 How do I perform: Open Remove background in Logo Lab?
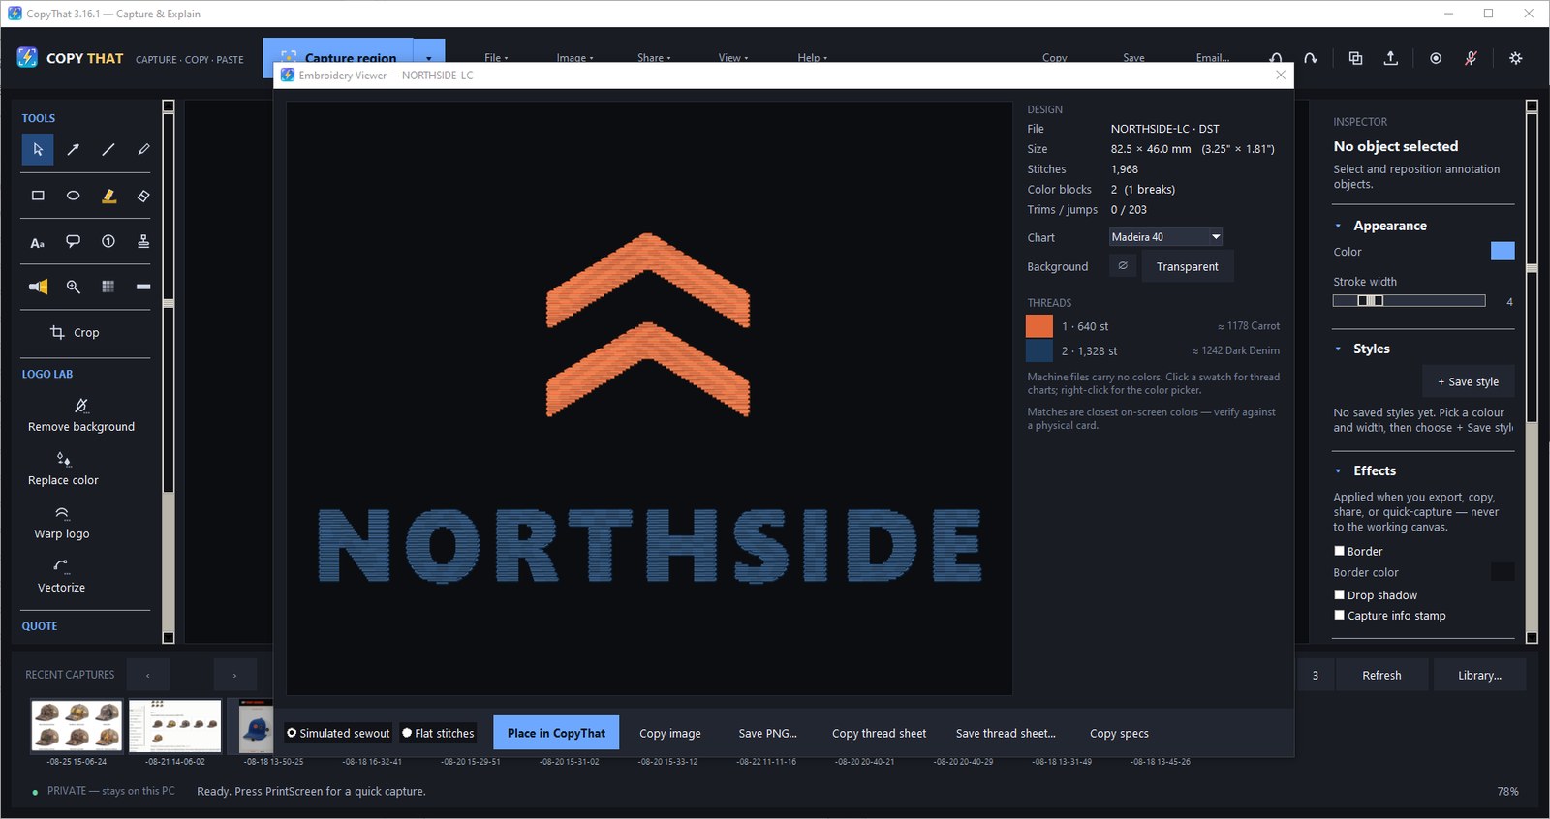(x=81, y=415)
